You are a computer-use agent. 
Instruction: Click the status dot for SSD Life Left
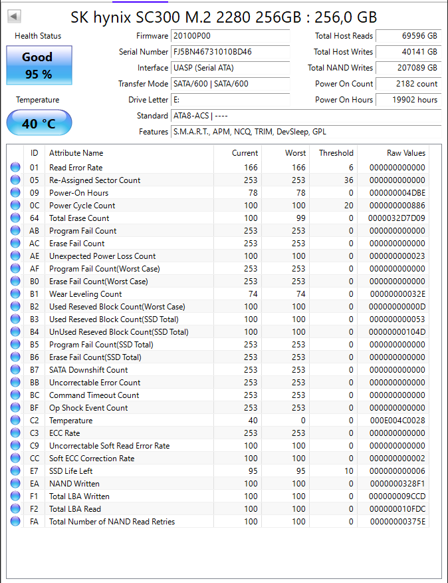(15, 471)
